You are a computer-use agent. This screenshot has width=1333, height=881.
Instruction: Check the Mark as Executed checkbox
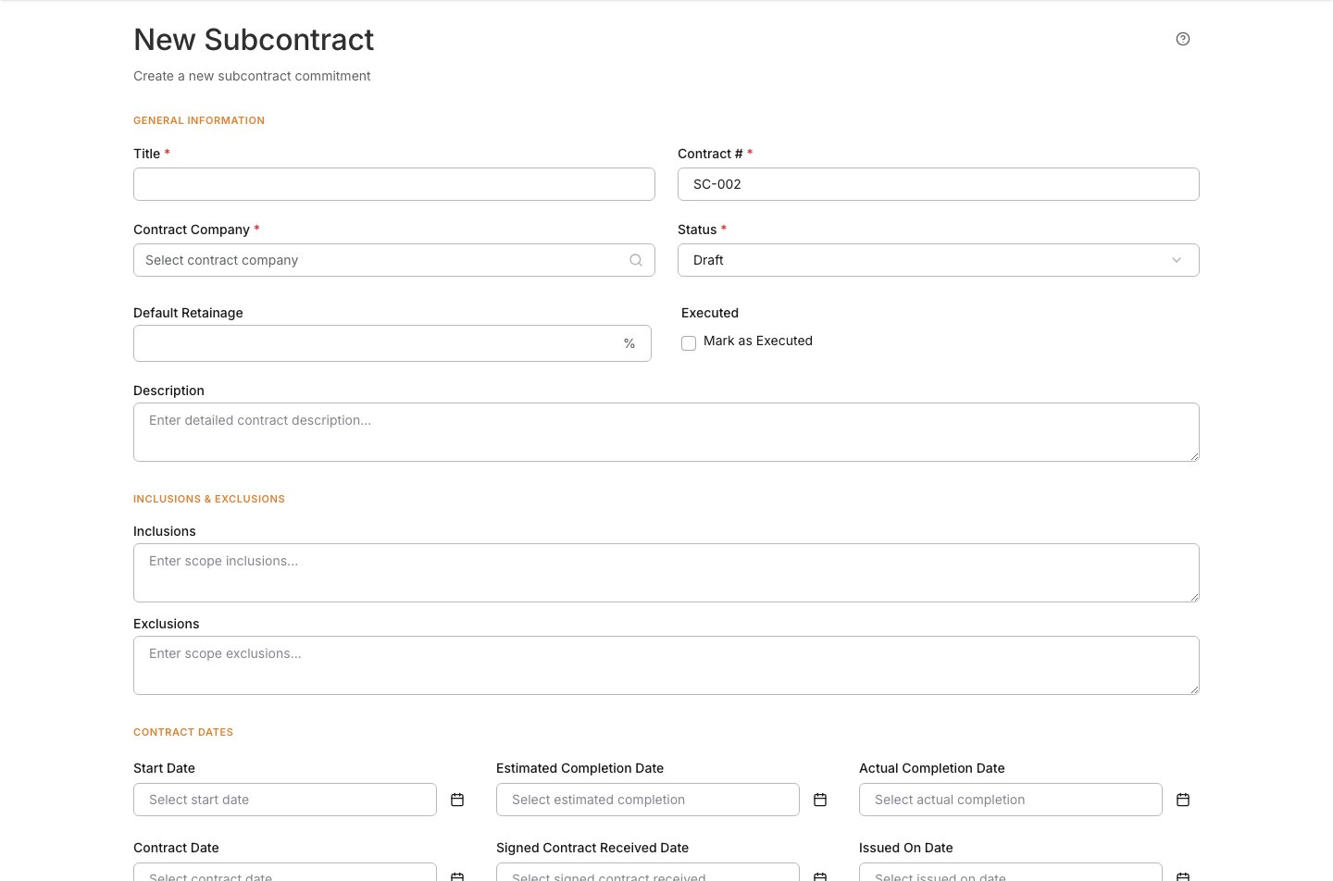pyautogui.click(x=689, y=343)
